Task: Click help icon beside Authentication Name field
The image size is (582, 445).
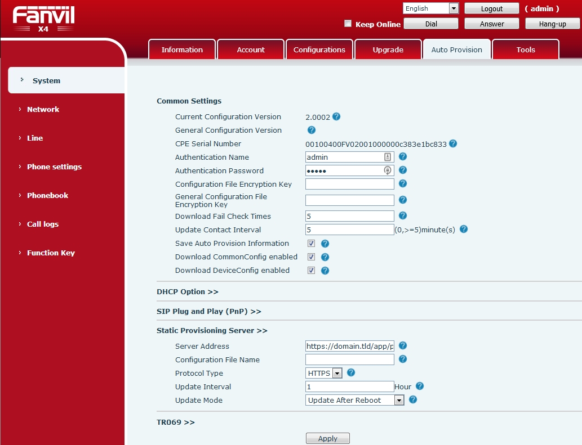Action: [x=403, y=157]
